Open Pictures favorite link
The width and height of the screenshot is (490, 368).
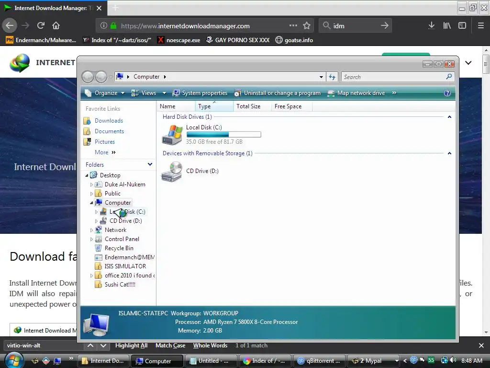coord(105,142)
